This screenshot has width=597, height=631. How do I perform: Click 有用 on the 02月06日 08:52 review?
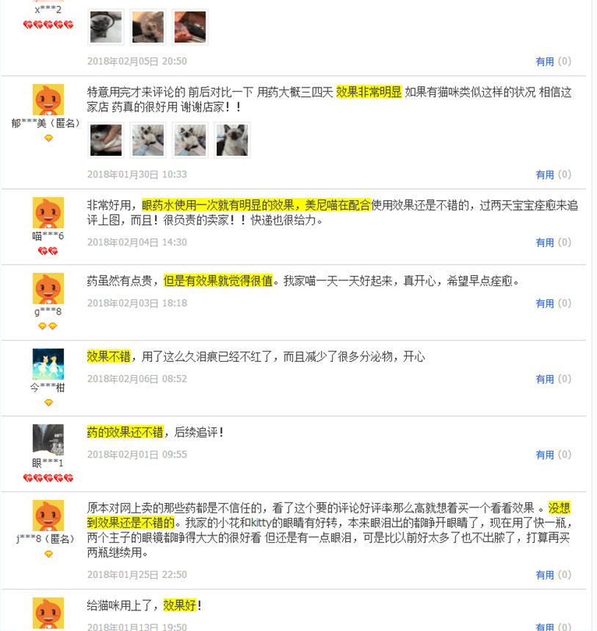545,379
